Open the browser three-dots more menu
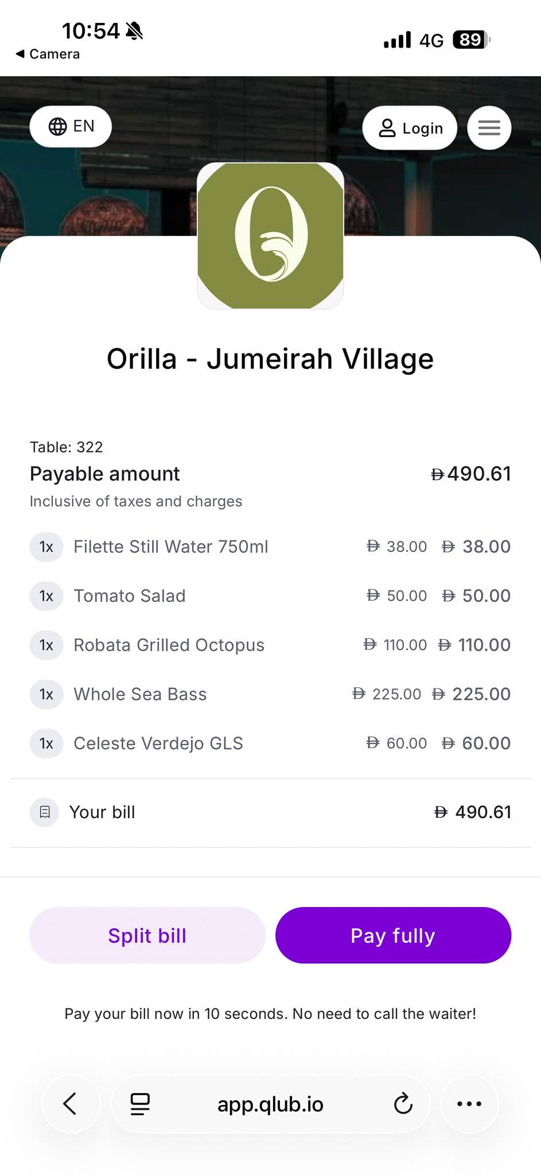Screen dimensions: 541x1175 469,1103
